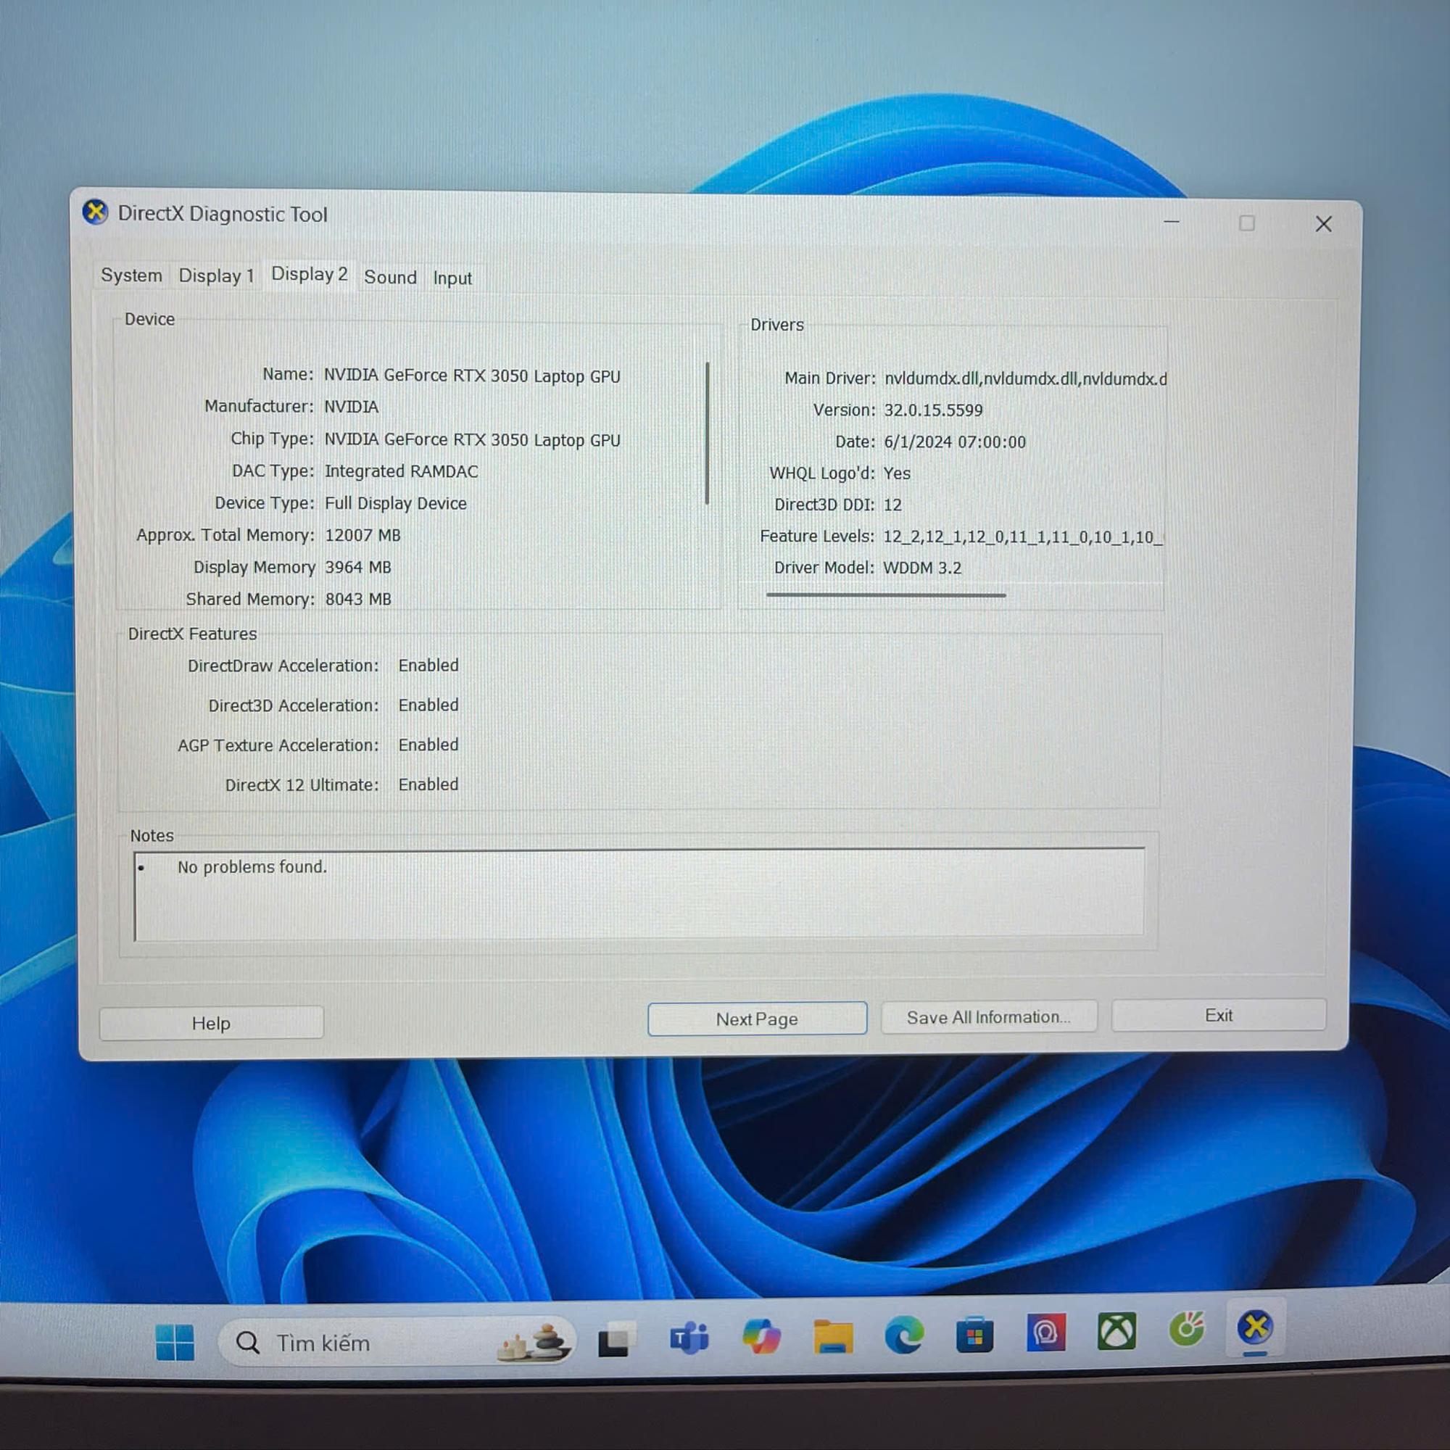This screenshot has height=1450, width=1450.
Task: Launch Microsoft Teams from the taskbar
Action: tap(689, 1338)
